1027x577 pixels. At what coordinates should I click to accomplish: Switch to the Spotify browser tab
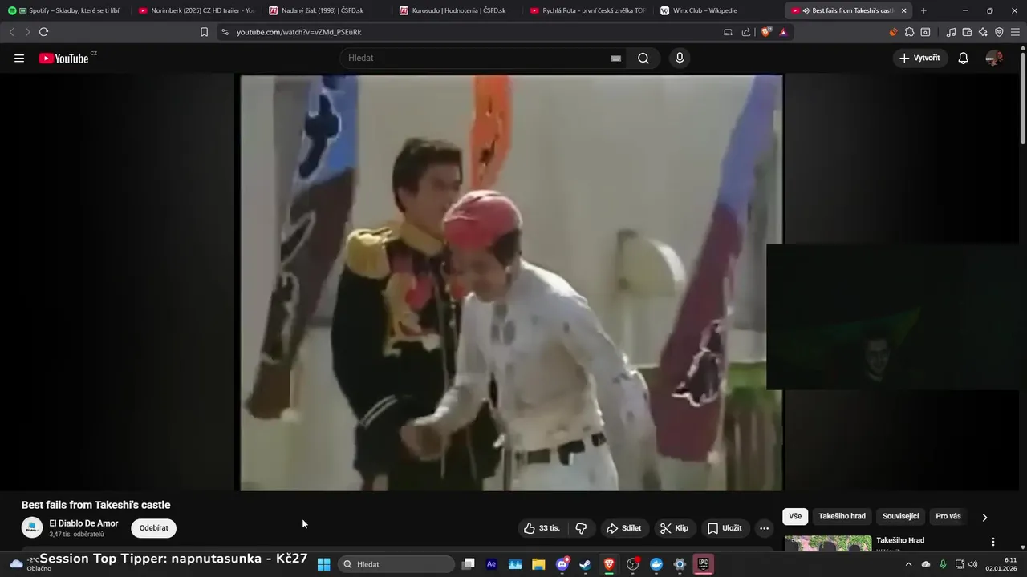point(65,10)
